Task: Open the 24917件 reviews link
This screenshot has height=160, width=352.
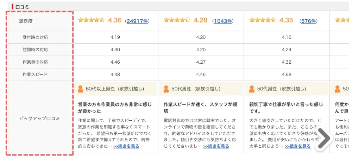Action: pyautogui.click(x=137, y=21)
